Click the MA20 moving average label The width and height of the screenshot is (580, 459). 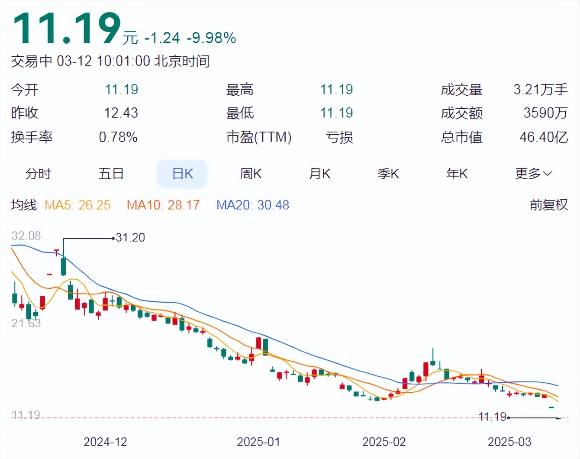(253, 205)
